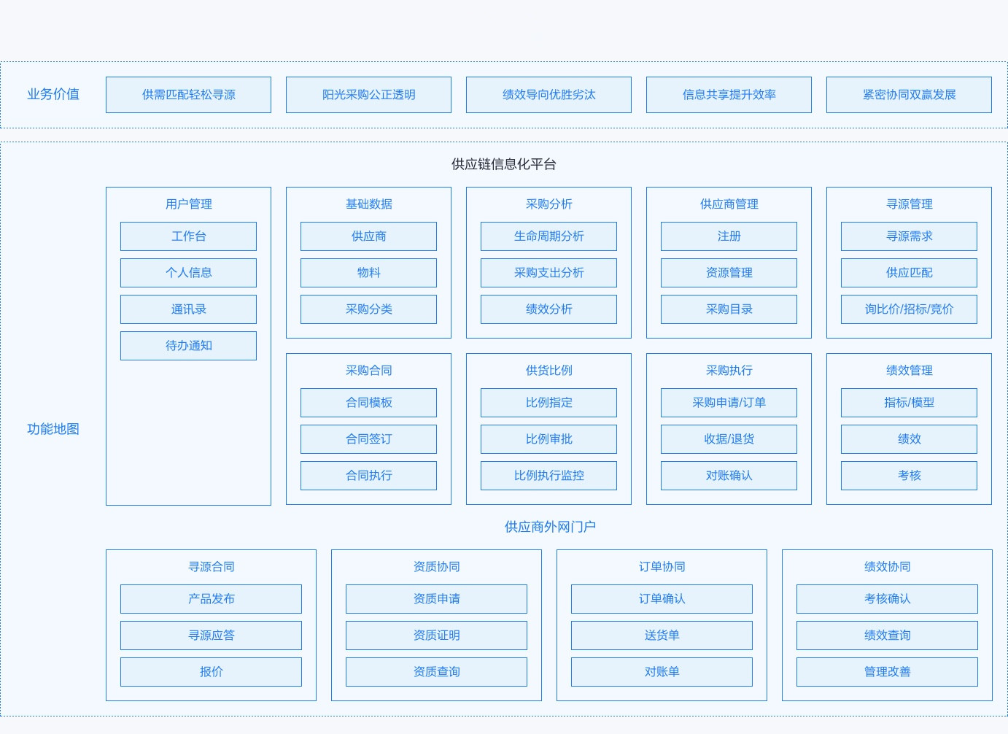The width and height of the screenshot is (1008, 734).
Task: Click the 供需匹配轻松寻源 box
Action: 188,95
